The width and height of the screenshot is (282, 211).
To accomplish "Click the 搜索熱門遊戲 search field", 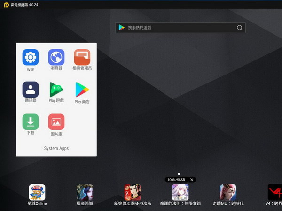I will [x=179, y=28].
